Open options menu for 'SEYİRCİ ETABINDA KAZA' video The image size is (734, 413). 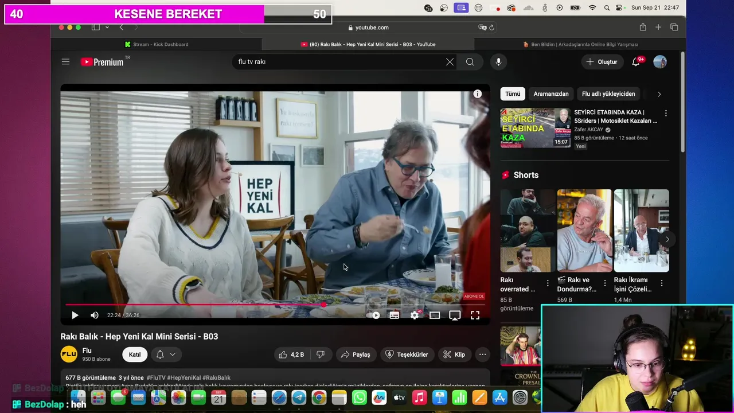tap(666, 114)
